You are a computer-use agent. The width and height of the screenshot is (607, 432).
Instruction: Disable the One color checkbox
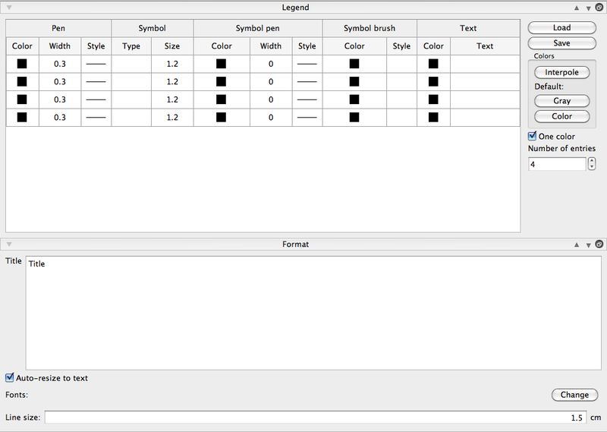point(533,136)
